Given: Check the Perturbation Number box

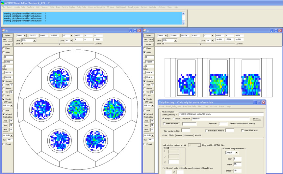Looking at the screenshot, I should point(206,131).
